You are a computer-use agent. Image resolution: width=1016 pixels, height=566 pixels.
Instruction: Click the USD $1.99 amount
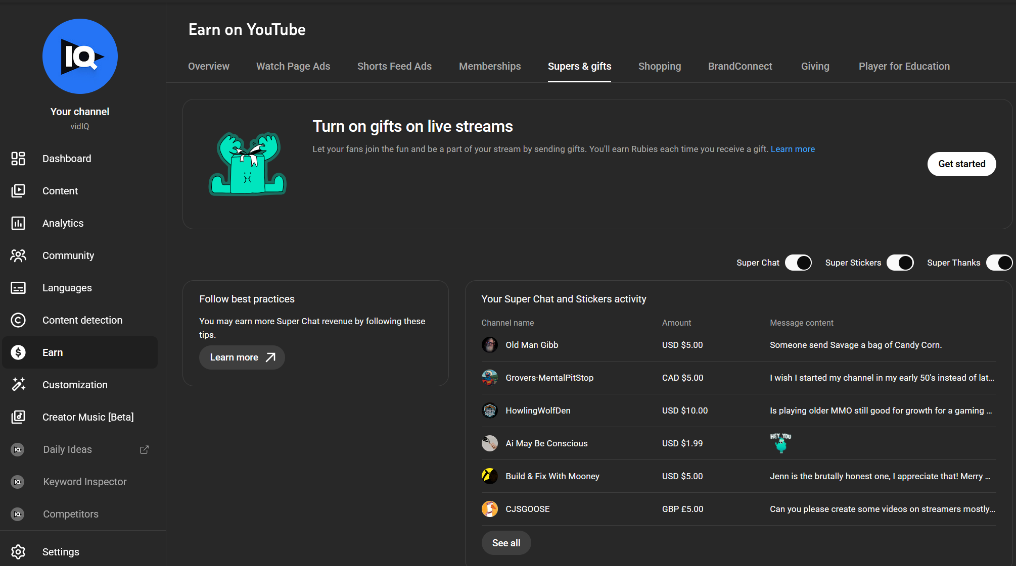[682, 443]
